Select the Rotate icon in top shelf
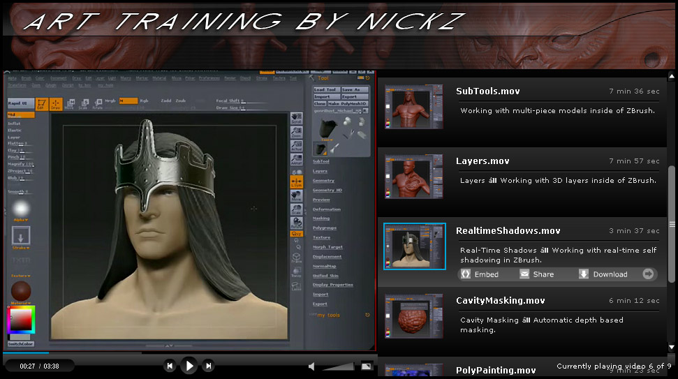The image size is (678, 379). 98,104
